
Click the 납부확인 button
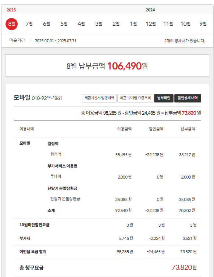coord(164,98)
